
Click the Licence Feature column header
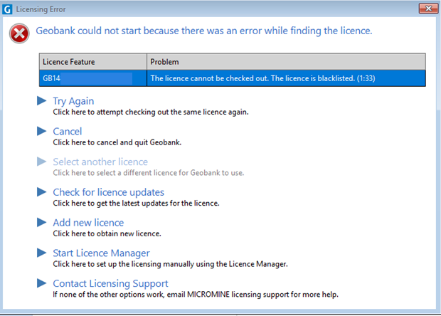pos(93,62)
